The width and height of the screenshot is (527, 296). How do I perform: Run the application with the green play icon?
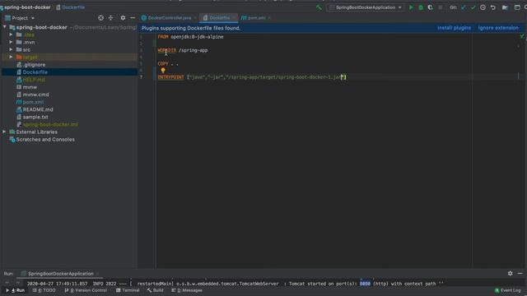(x=411, y=7)
